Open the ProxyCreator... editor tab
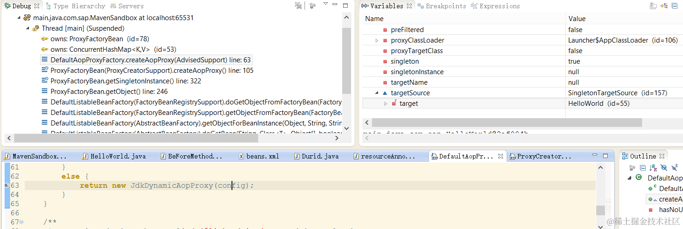683x229 pixels. [x=541, y=156]
